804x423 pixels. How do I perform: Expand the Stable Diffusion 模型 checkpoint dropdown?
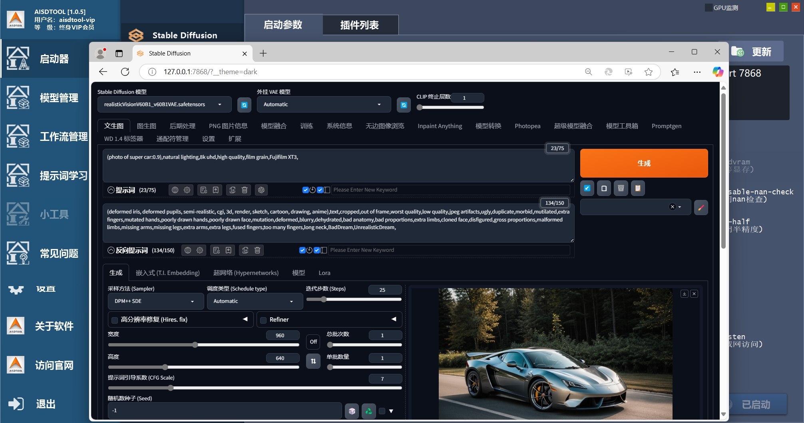164,105
